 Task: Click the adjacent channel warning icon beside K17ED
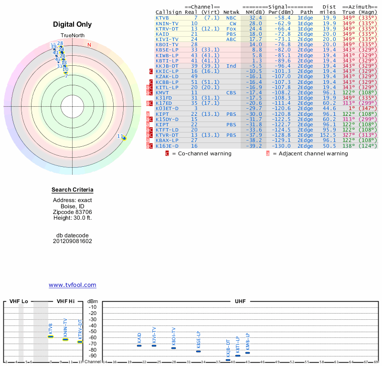(148, 103)
